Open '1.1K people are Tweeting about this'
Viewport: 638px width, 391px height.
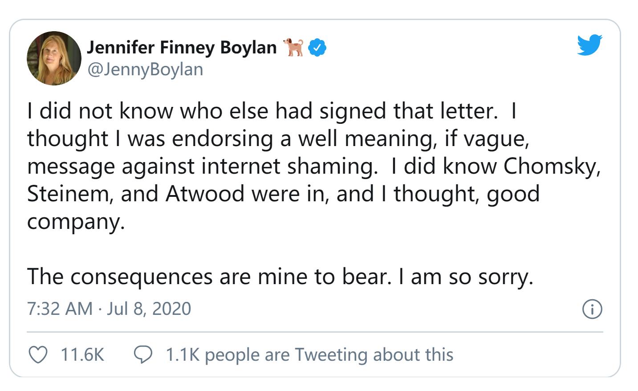coord(309,355)
